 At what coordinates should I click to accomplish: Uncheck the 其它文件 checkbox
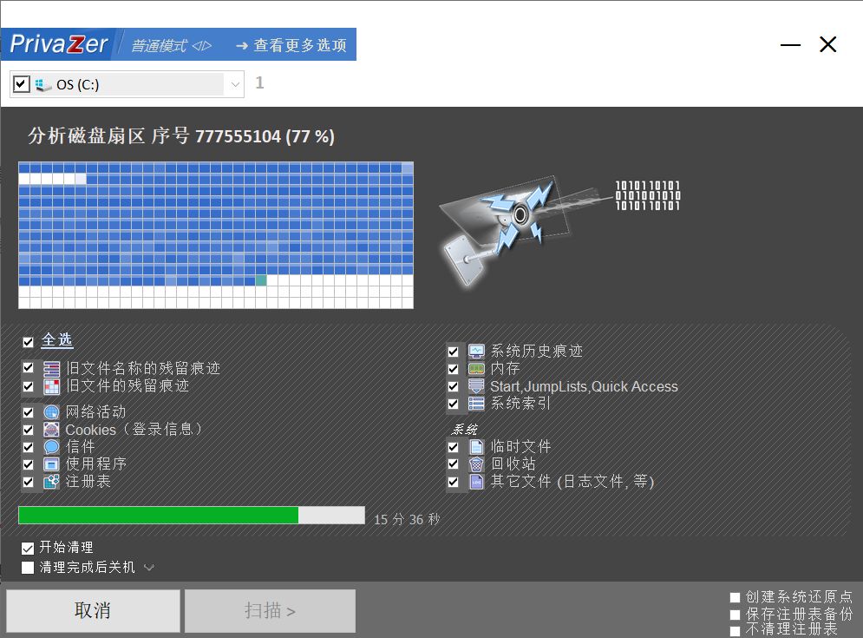[453, 482]
